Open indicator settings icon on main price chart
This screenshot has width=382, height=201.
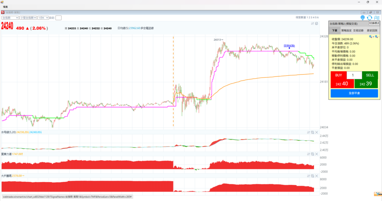tap(313, 24)
